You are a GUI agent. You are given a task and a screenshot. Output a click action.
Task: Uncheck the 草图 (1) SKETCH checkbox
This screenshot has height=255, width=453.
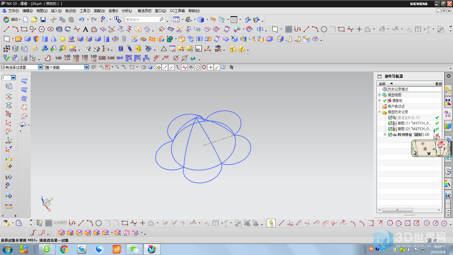tap(390, 123)
